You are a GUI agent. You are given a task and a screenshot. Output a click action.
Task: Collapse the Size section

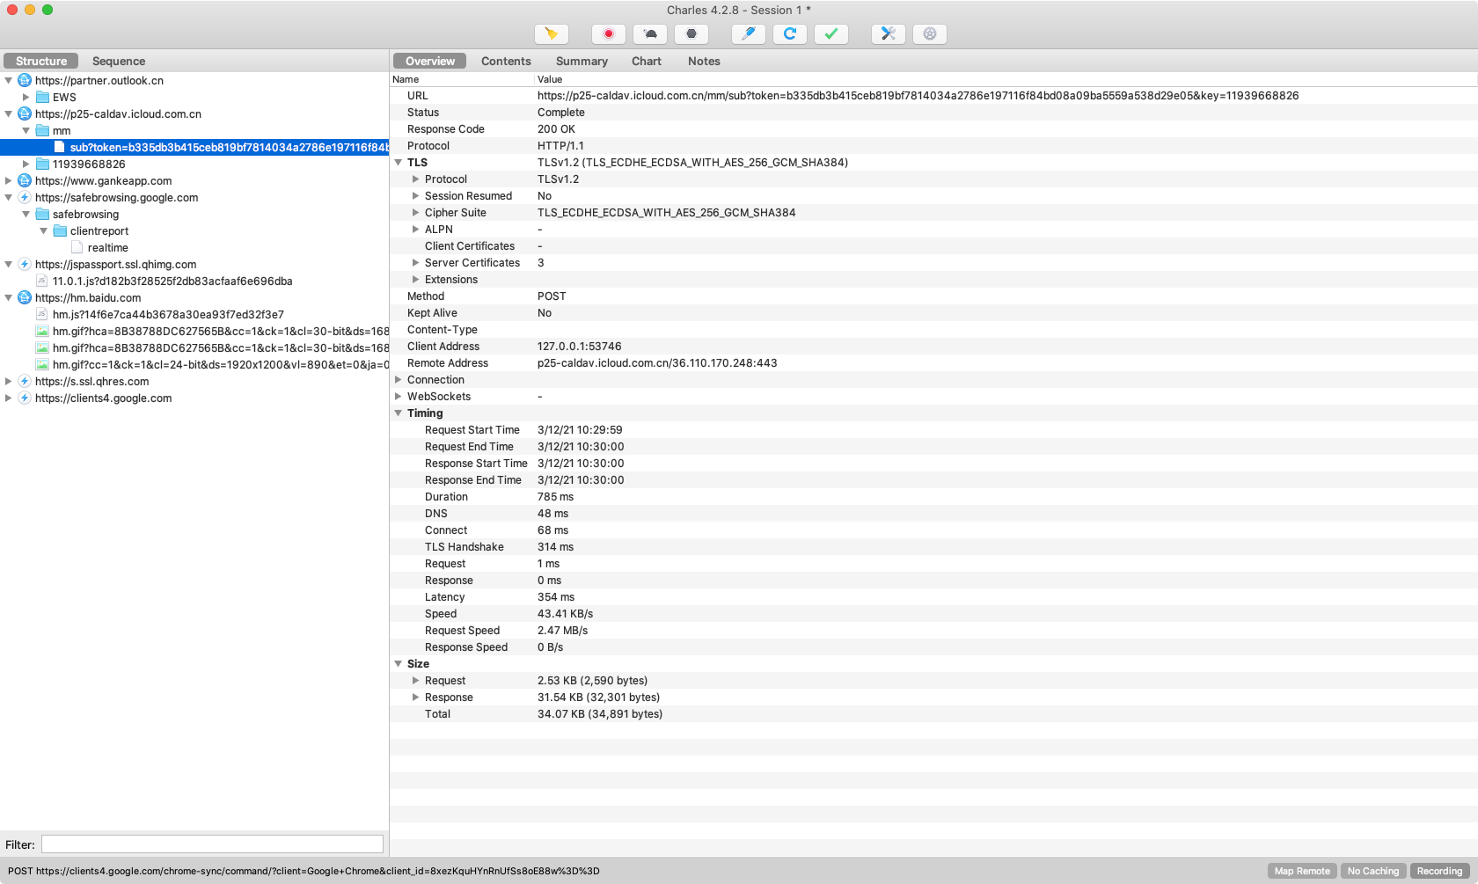pos(399,664)
